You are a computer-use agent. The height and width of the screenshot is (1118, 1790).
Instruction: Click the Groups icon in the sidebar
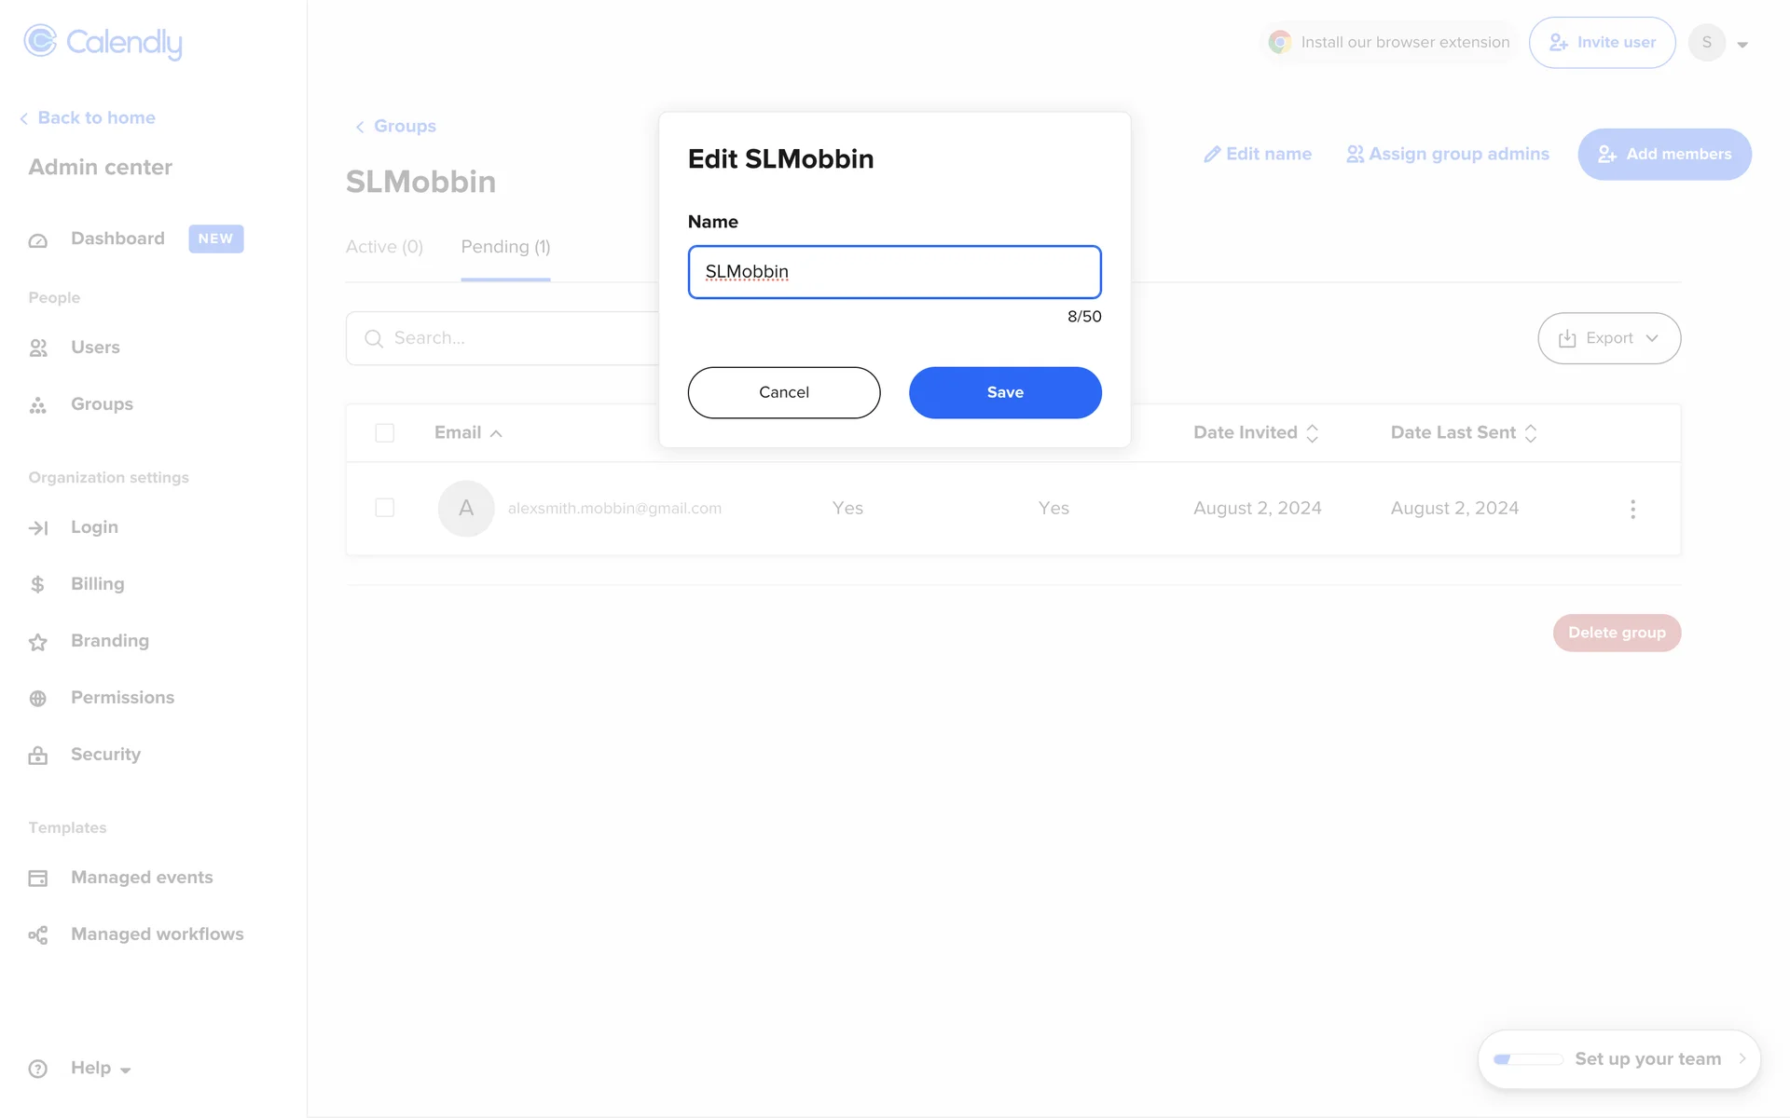(x=38, y=405)
